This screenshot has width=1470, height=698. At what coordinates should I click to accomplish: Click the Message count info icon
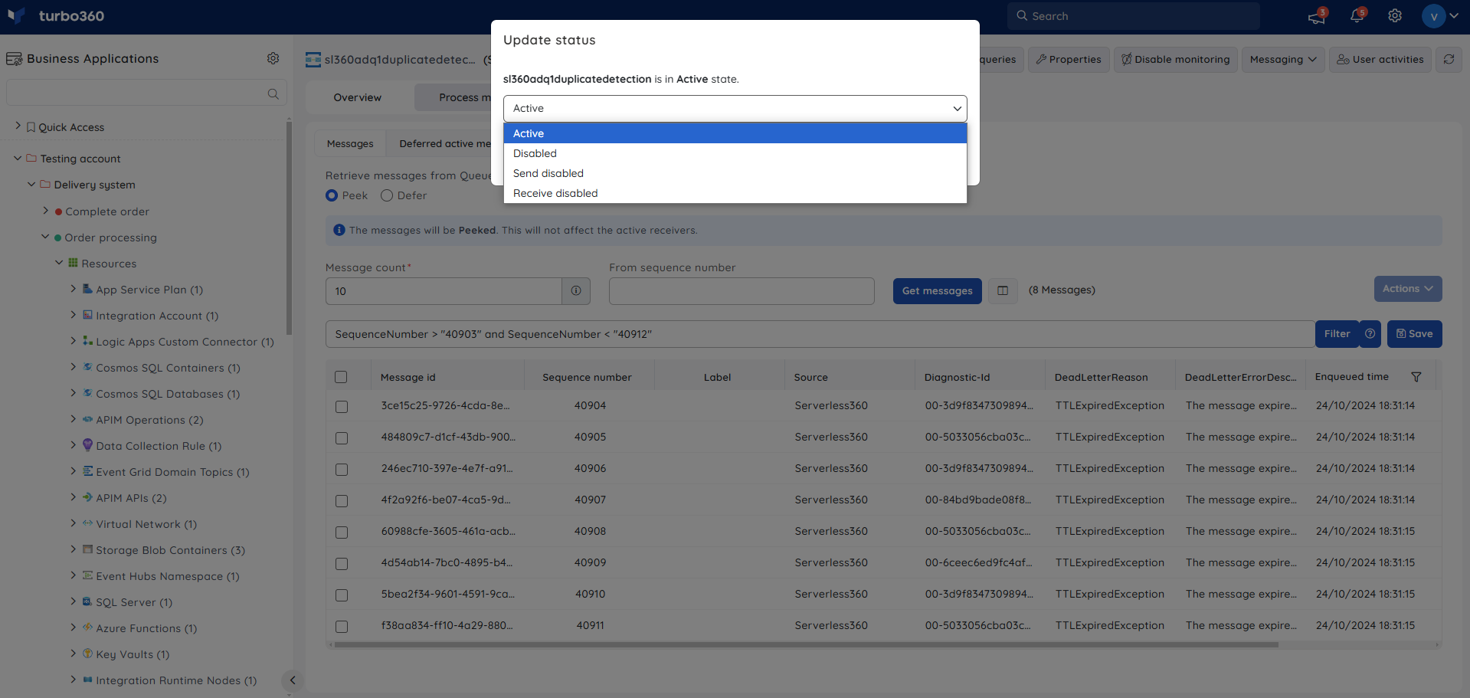point(576,291)
